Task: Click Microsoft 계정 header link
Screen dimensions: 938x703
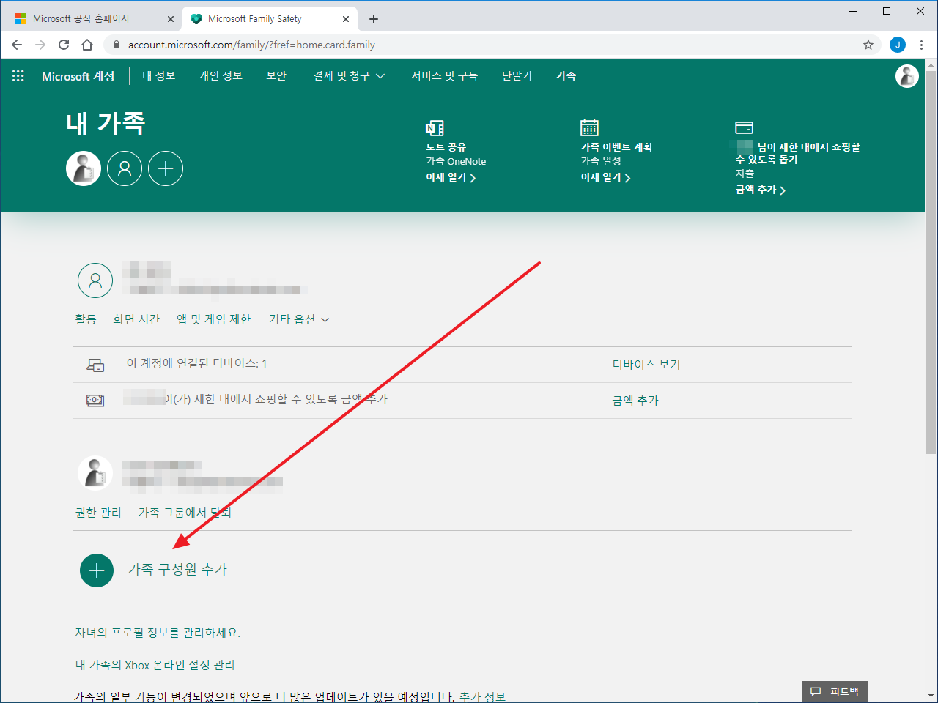Action: (78, 76)
